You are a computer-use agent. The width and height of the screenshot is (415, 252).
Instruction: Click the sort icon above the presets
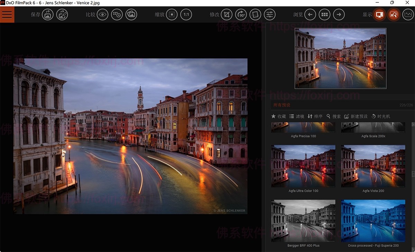(x=310, y=116)
